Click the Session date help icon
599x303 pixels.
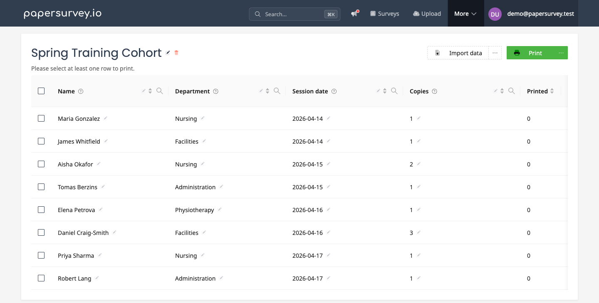tap(334, 91)
